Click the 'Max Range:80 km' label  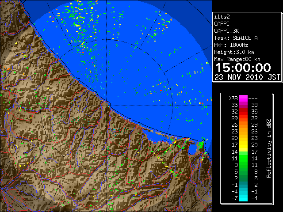coord(237,59)
